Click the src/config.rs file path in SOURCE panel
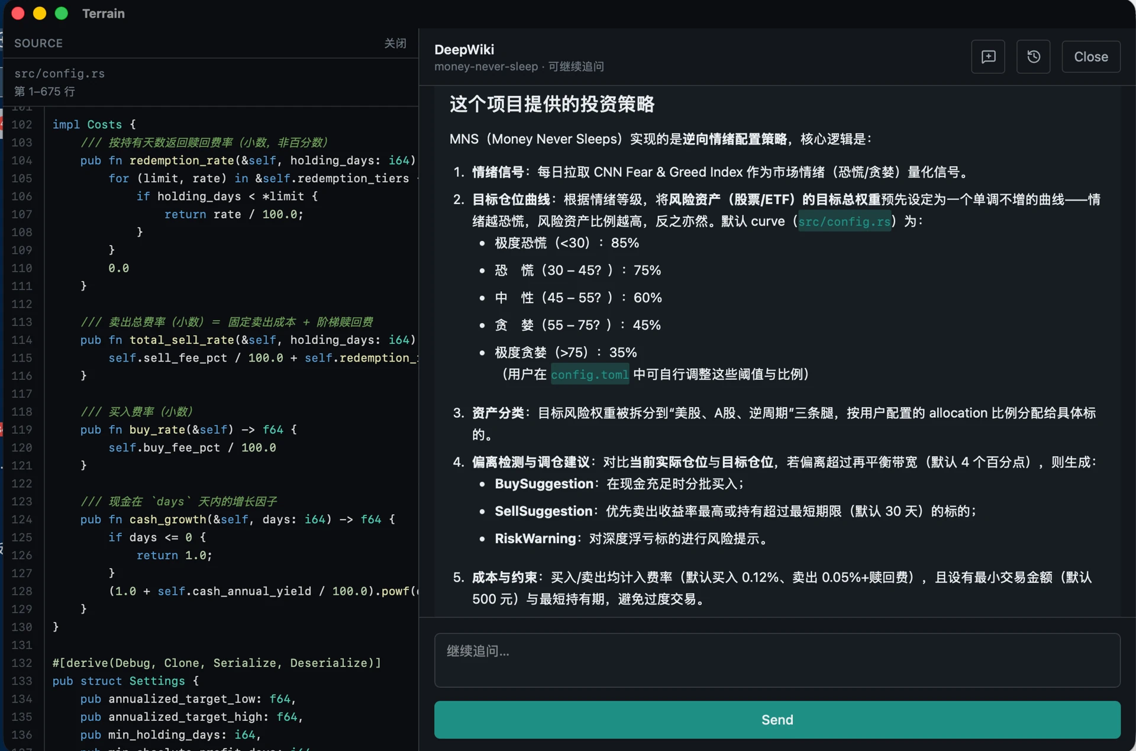 tap(59, 73)
